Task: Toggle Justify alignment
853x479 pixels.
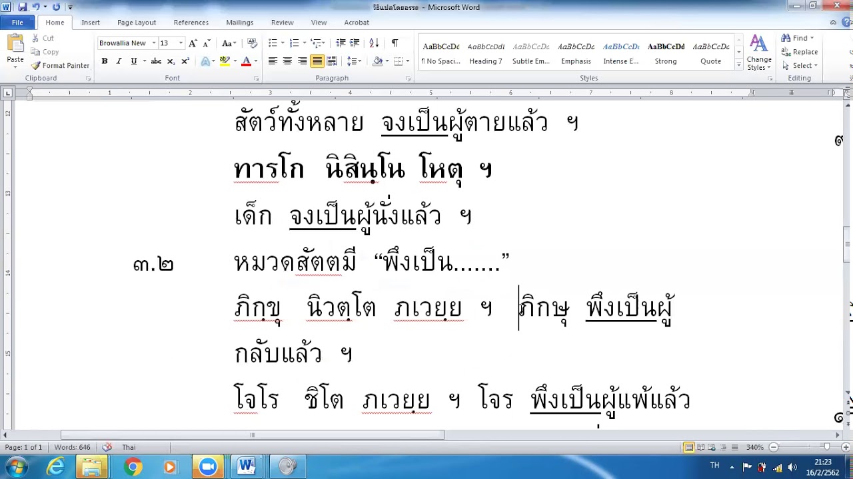Action: point(317,61)
